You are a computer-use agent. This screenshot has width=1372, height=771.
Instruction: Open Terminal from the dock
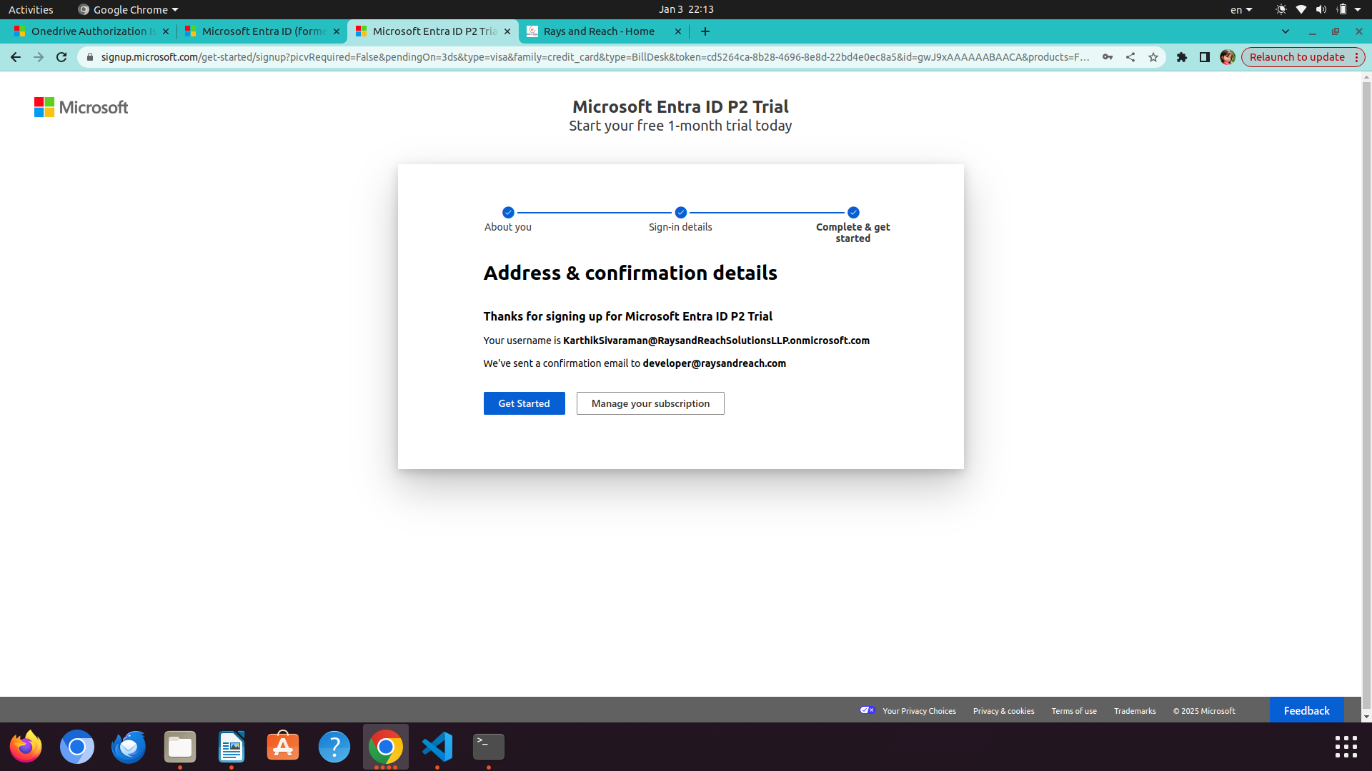(489, 747)
